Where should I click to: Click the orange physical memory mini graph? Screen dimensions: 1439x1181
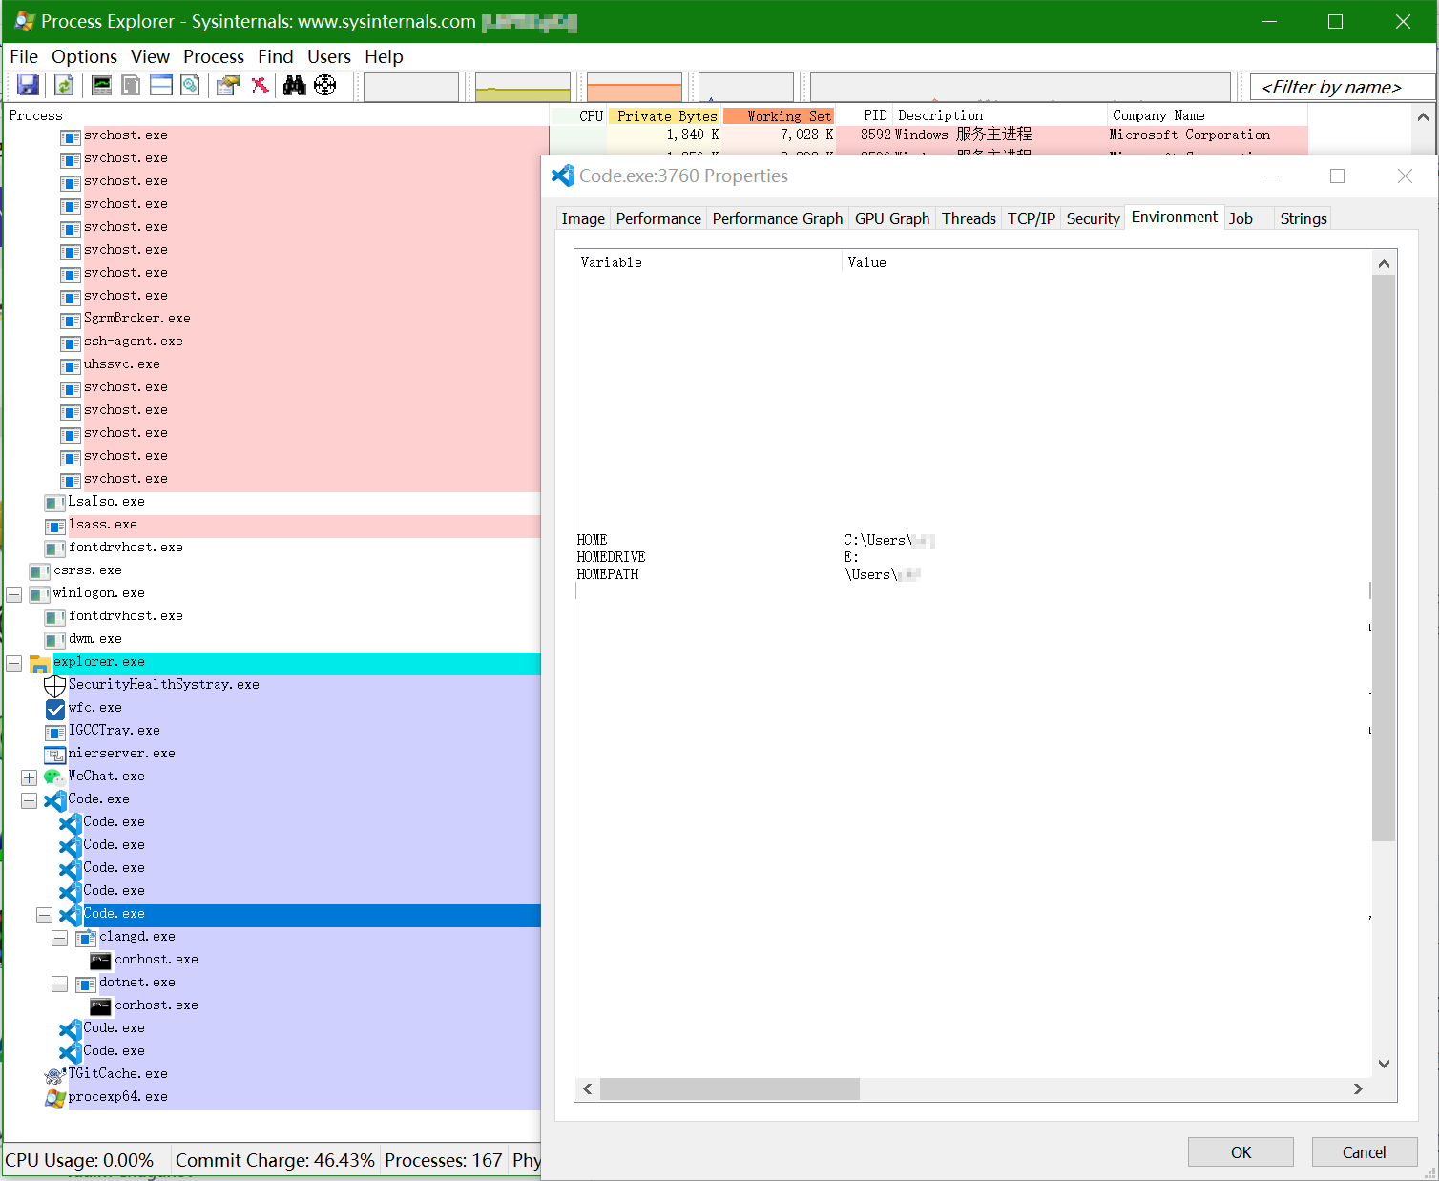(x=635, y=87)
